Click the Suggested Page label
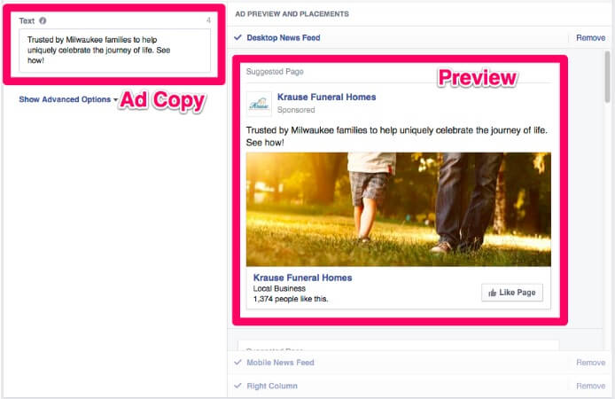The height and width of the screenshot is (399, 615). [x=275, y=72]
